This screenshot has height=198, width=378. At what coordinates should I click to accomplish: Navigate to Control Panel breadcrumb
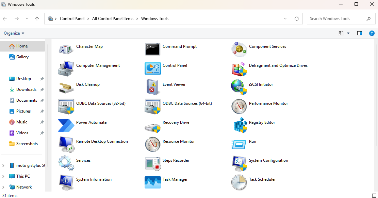[x=72, y=19]
